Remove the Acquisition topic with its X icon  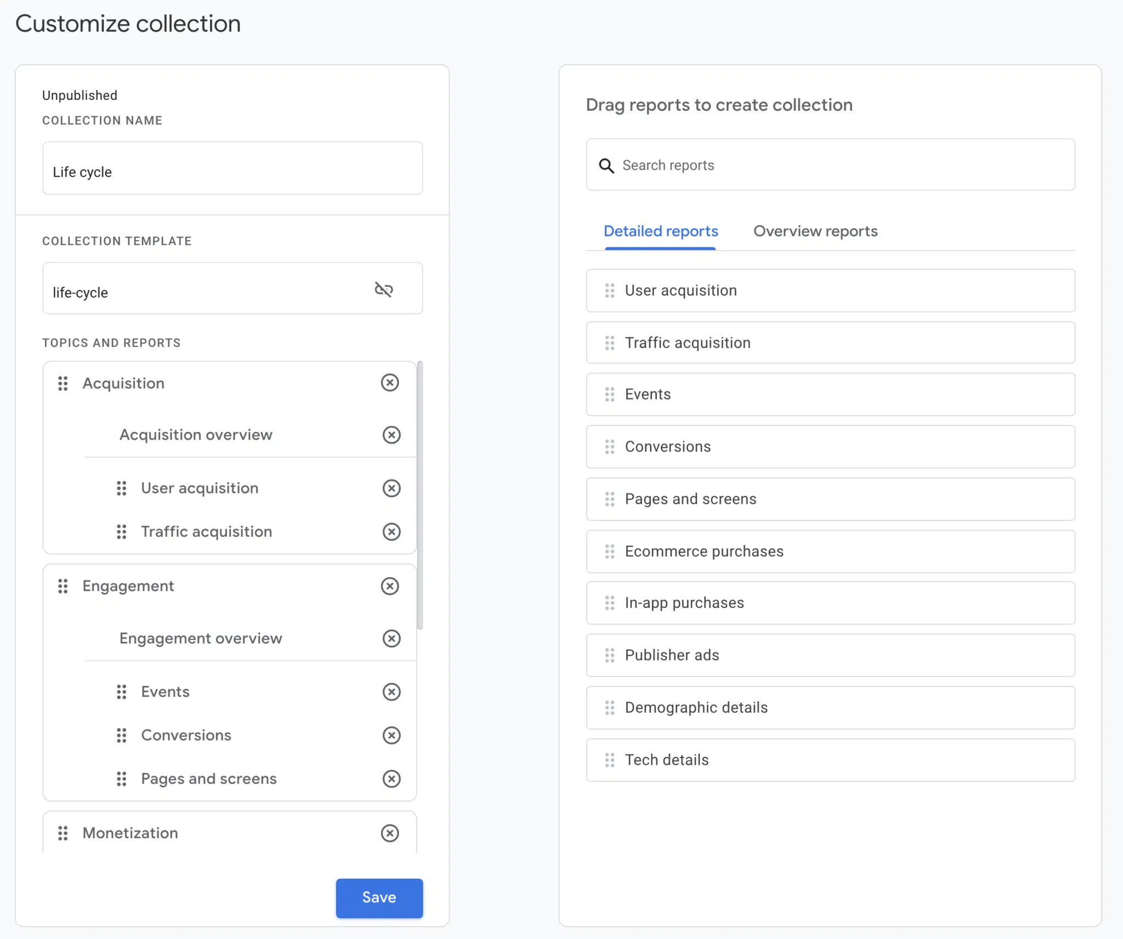pos(390,383)
